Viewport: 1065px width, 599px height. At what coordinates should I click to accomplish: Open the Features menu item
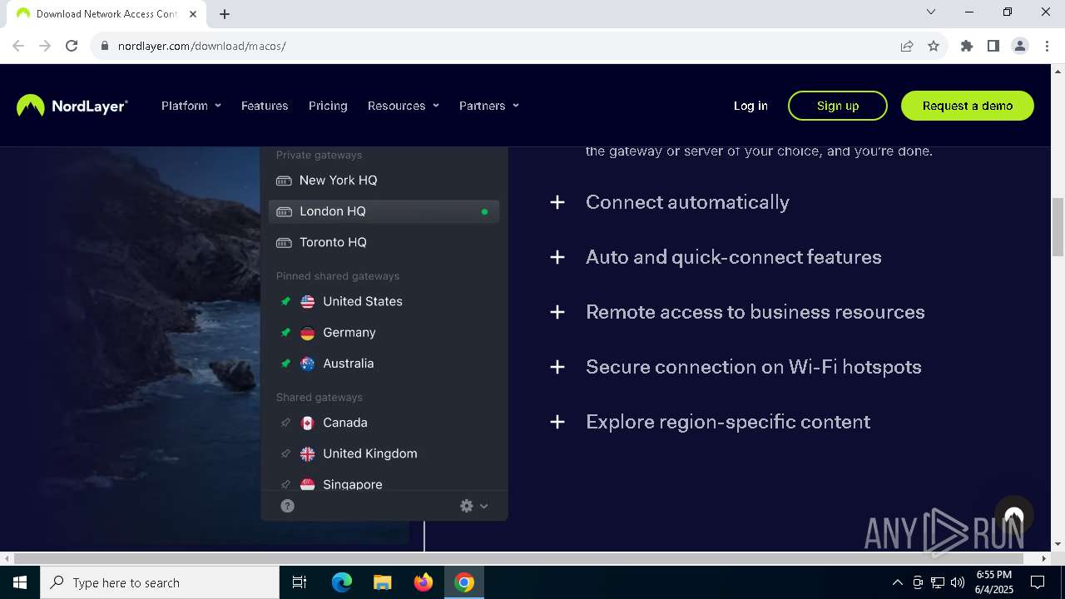(265, 106)
